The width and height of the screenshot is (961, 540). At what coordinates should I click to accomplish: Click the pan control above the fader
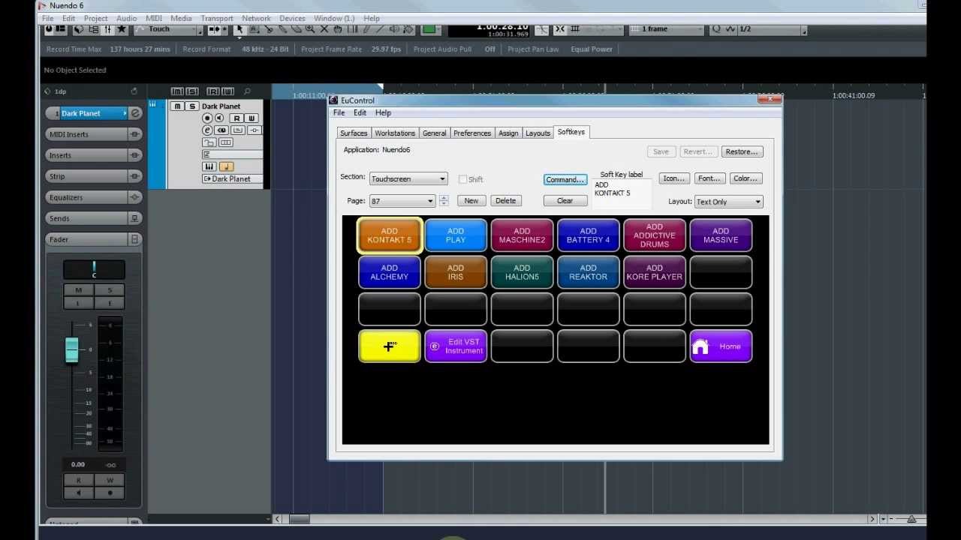click(94, 270)
